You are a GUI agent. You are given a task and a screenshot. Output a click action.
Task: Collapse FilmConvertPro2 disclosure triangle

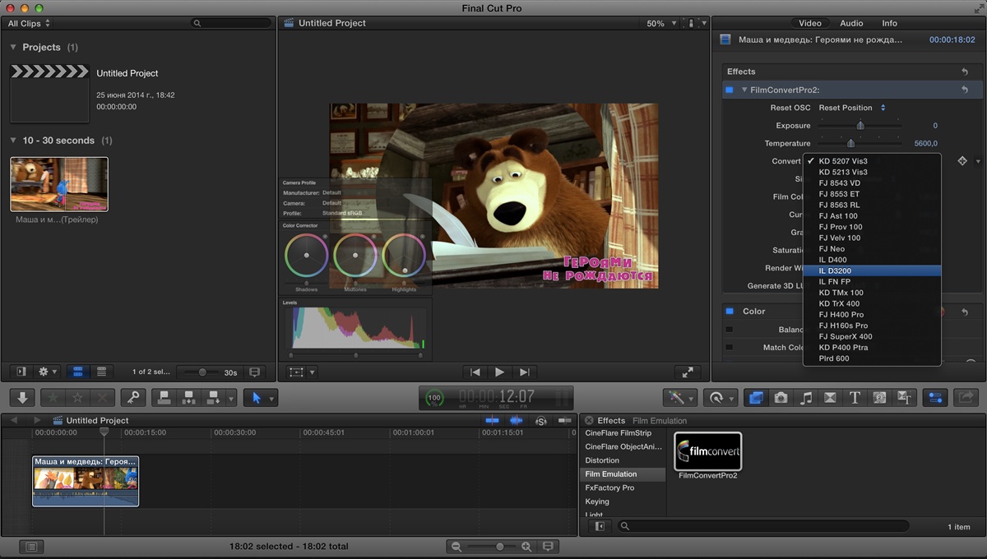[744, 90]
